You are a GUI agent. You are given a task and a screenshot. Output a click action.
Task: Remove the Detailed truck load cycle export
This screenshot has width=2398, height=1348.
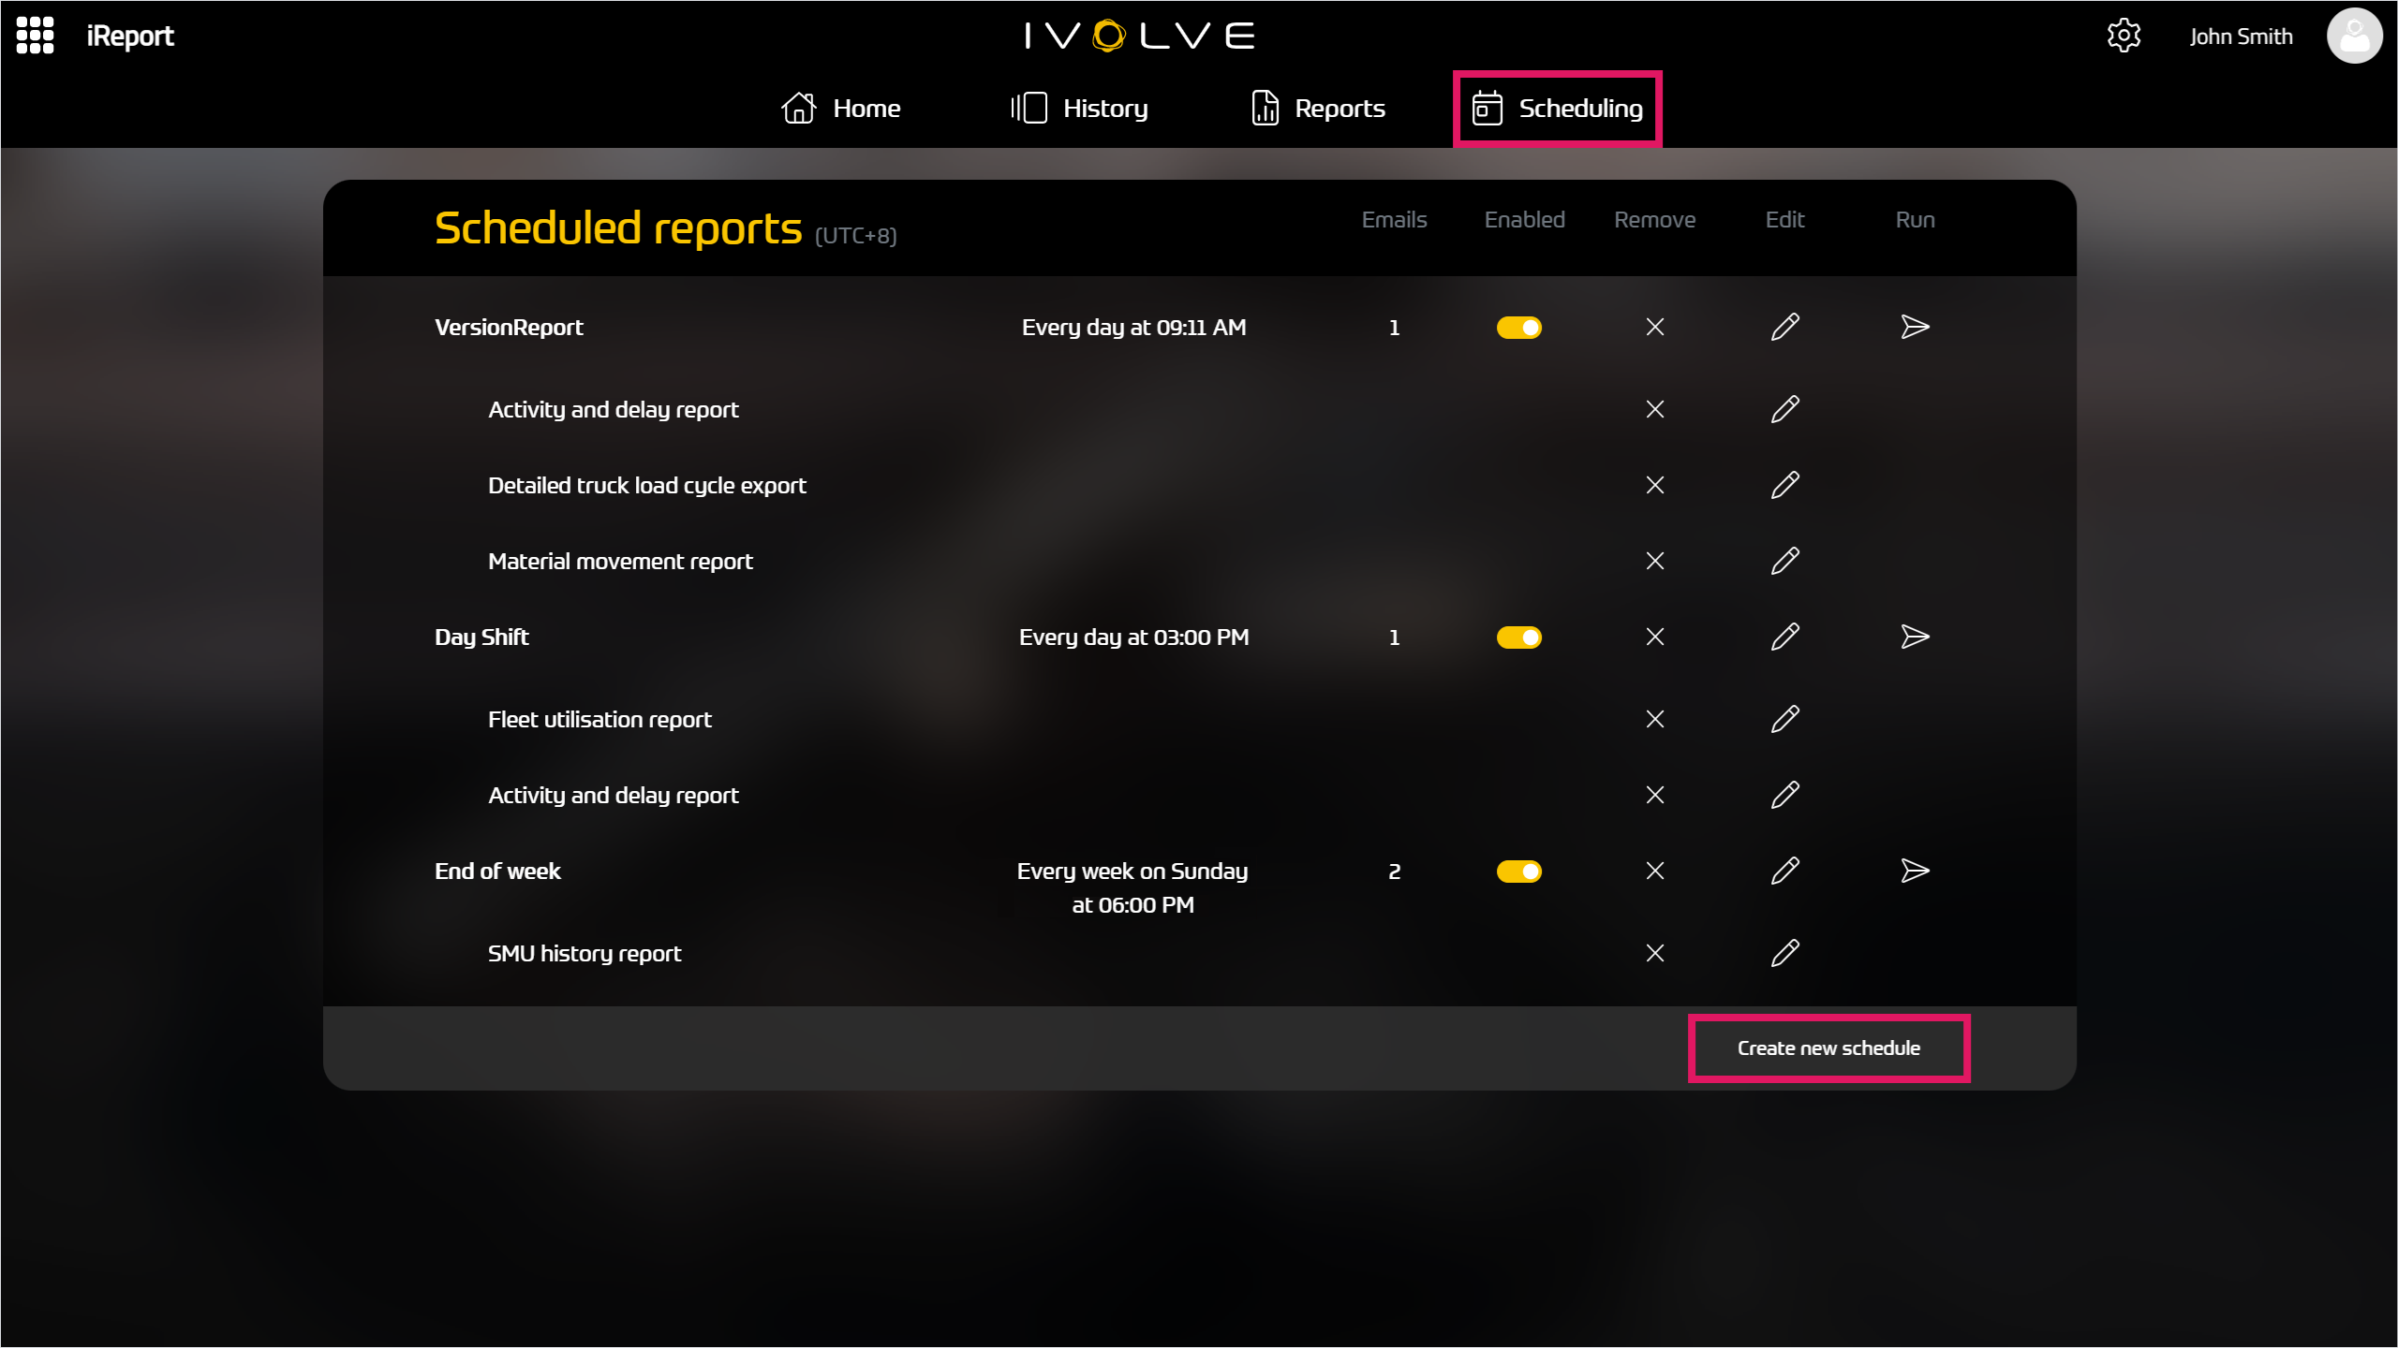1655,485
